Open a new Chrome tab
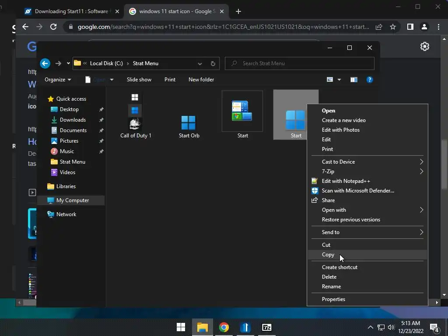The image size is (448, 336). 238,11
